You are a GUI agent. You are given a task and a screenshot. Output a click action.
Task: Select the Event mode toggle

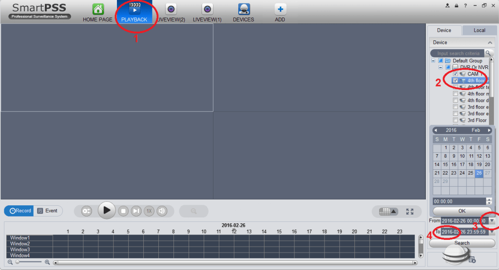pyautogui.click(x=47, y=211)
